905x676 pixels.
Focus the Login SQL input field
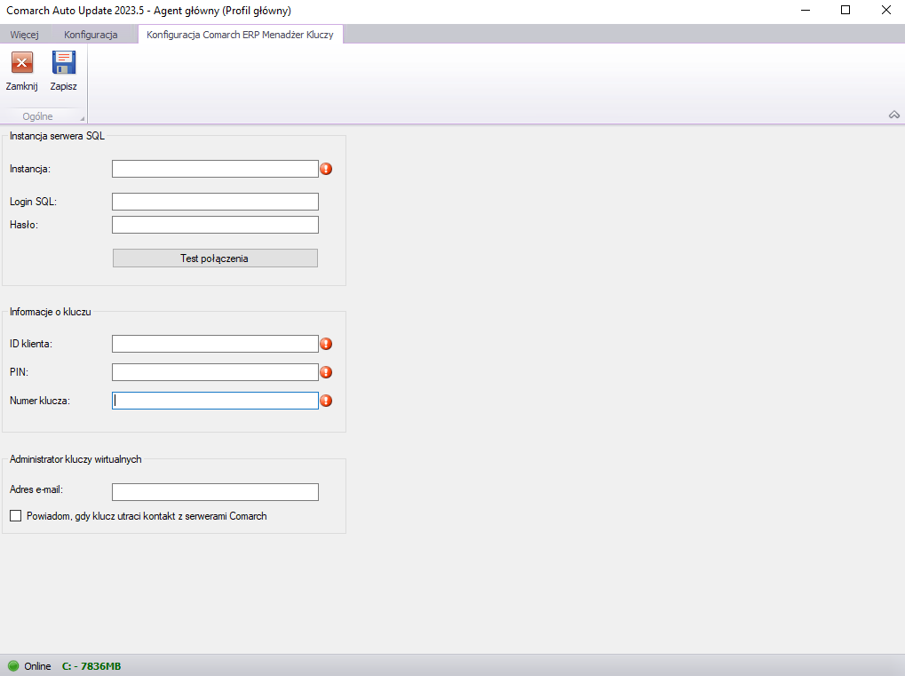point(215,202)
